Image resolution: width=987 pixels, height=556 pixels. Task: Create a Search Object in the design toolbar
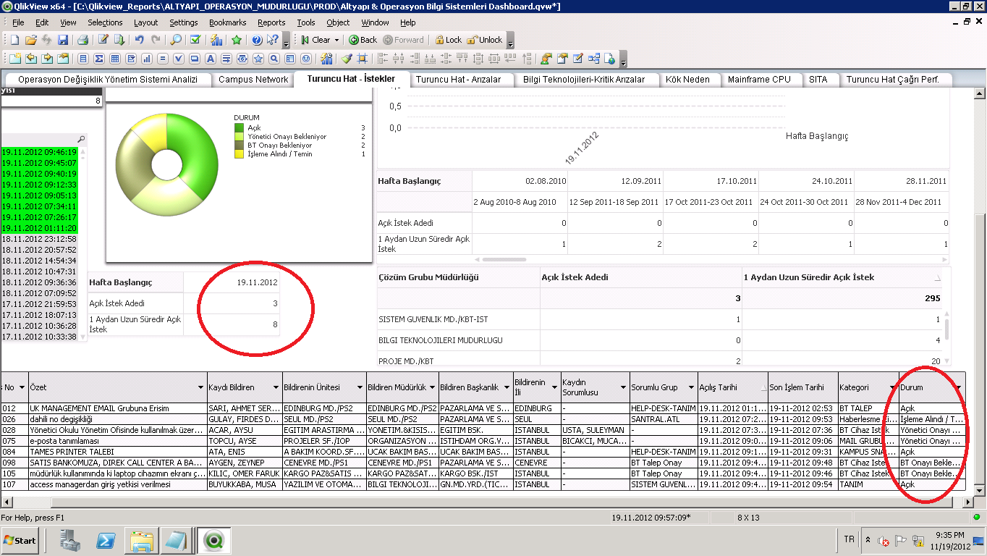click(274, 59)
